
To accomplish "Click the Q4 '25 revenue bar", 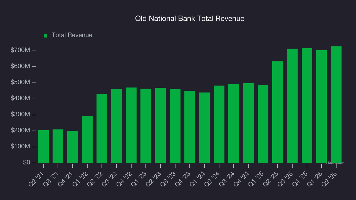I will 307,106.
